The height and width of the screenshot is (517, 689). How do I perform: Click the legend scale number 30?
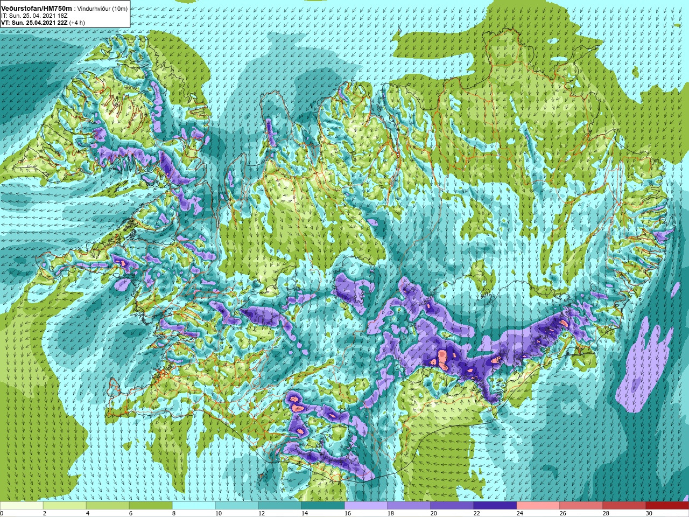click(649, 513)
